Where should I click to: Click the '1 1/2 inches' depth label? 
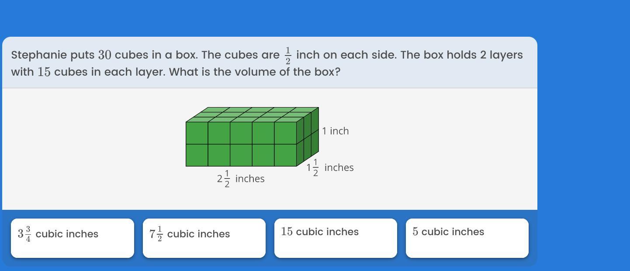(x=330, y=167)
